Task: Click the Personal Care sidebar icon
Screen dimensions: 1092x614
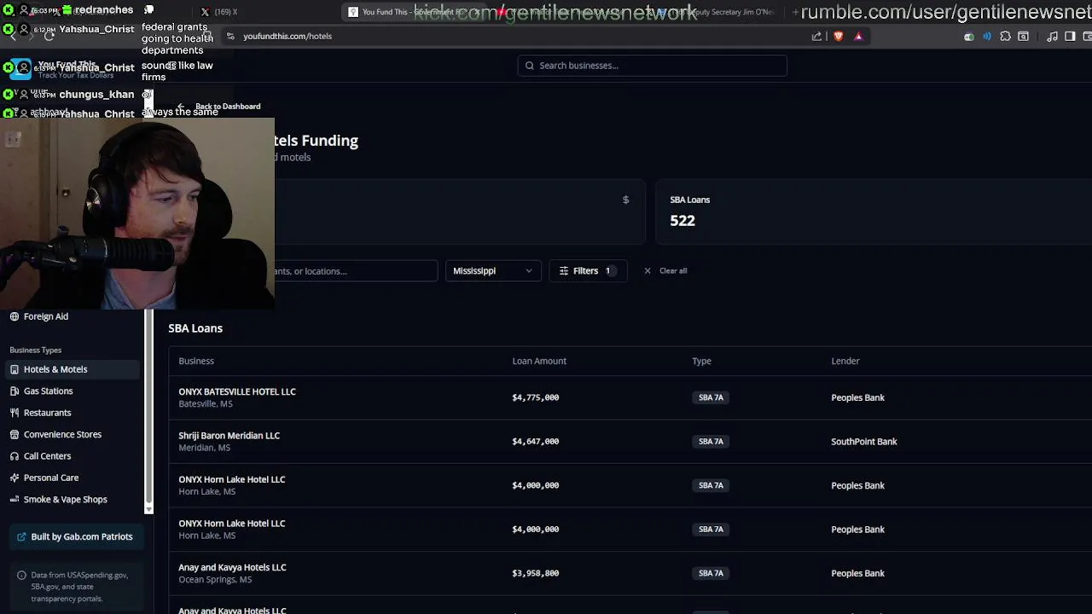Action: (x=15, y=478)
